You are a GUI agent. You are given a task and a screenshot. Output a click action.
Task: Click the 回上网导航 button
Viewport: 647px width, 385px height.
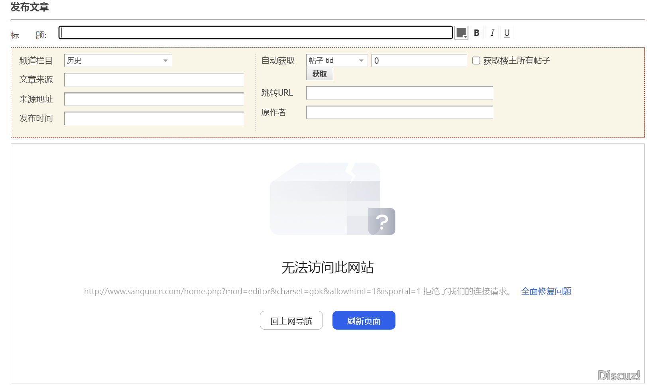(291, 320)
